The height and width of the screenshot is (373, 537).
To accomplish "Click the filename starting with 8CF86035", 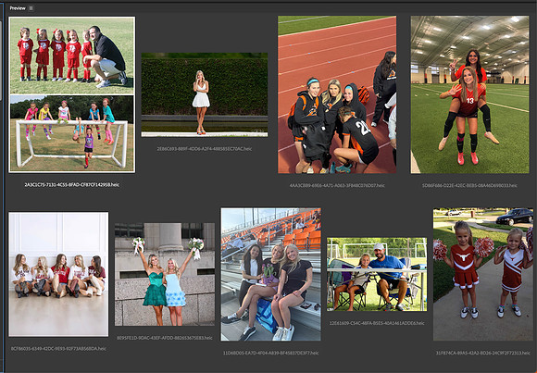I will (58, 349).
